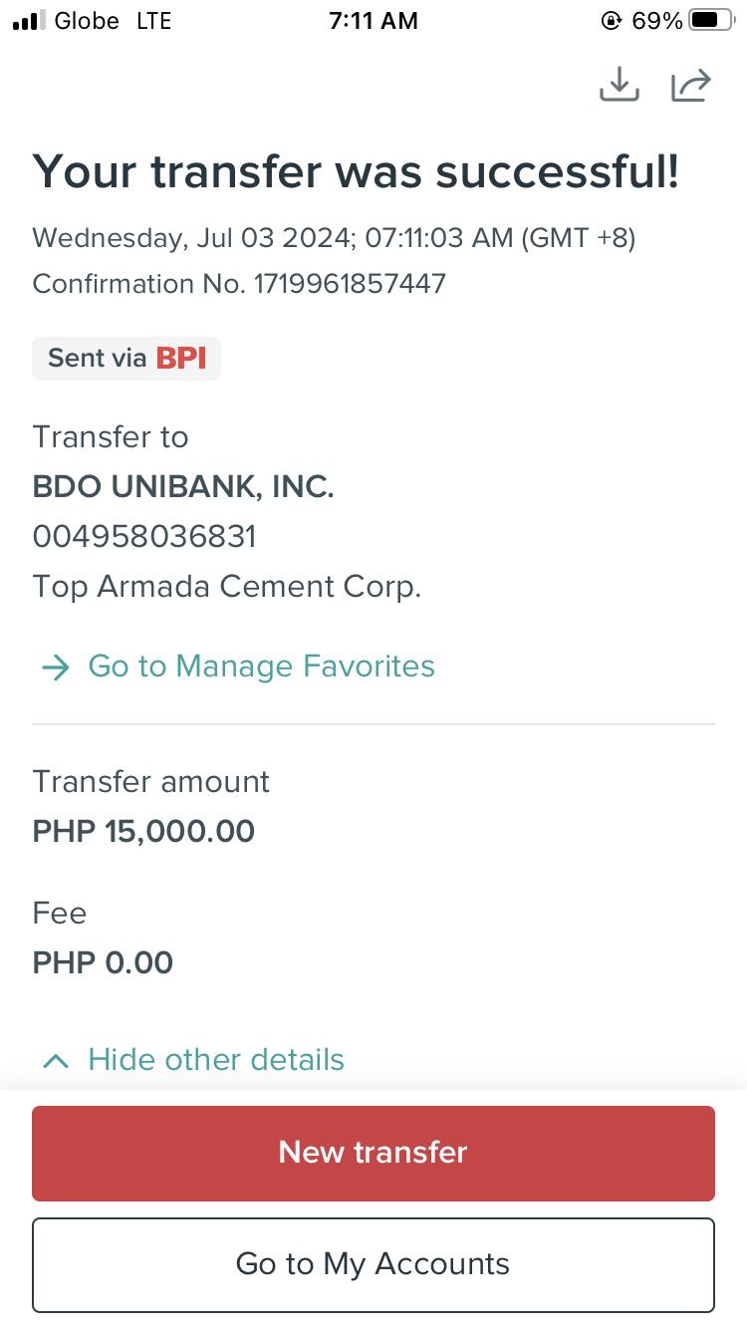Tap the BDO UNIBANK, INC. bank name
747x1329 pixels.
point(183,487)
